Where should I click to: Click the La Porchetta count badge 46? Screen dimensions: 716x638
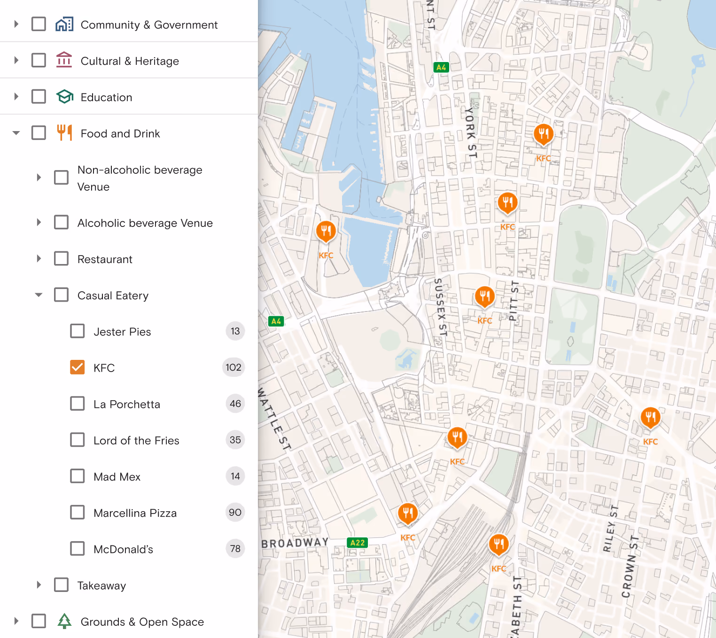pos(235,404)
